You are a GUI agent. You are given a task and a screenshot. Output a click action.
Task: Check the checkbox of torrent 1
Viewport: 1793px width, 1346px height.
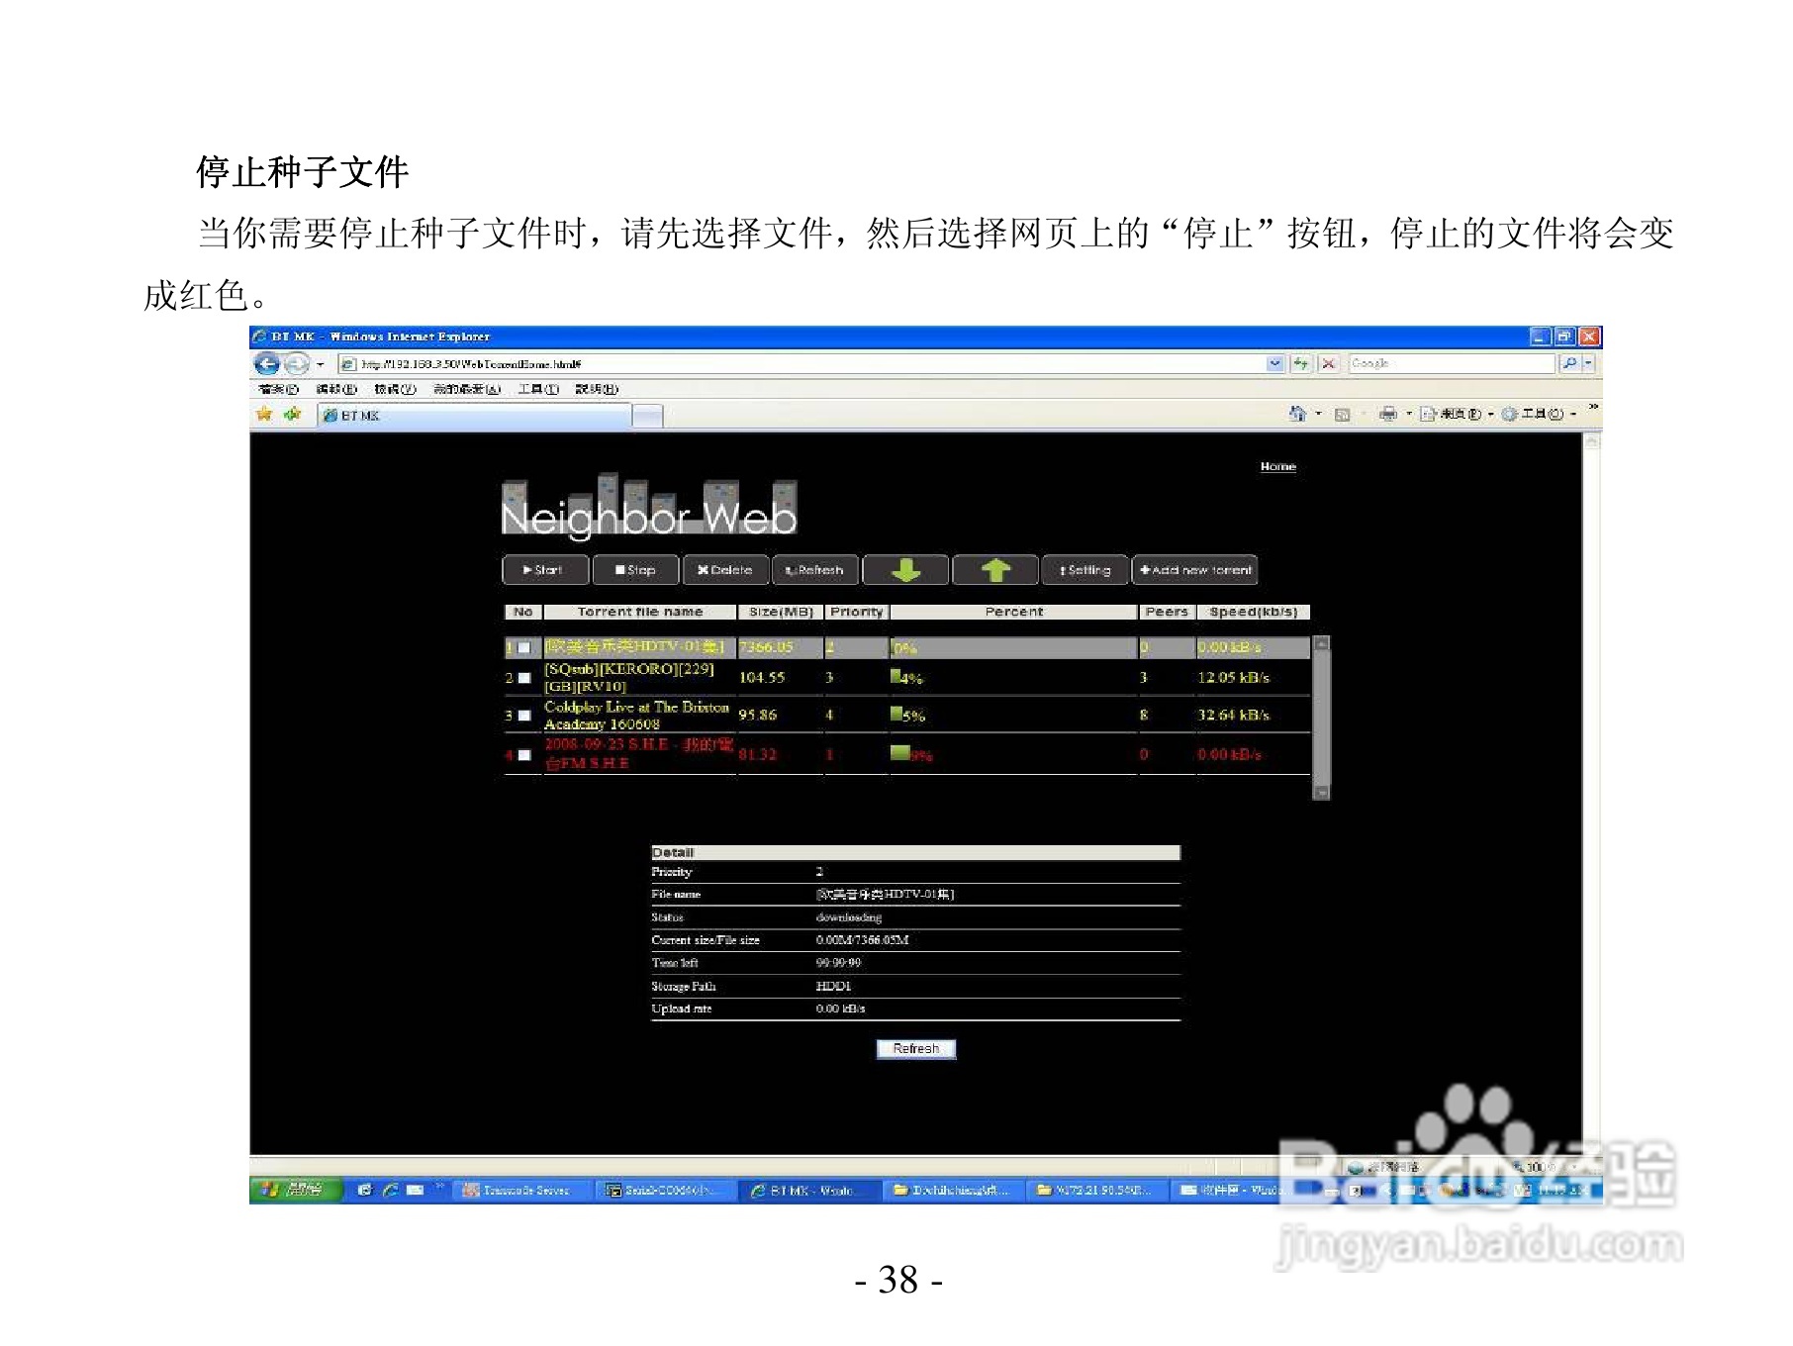pos(524,645)
